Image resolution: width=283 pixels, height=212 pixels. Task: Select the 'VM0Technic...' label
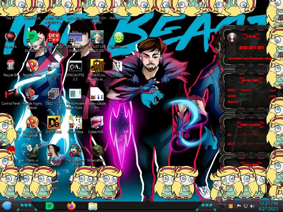tap(118, 18)
